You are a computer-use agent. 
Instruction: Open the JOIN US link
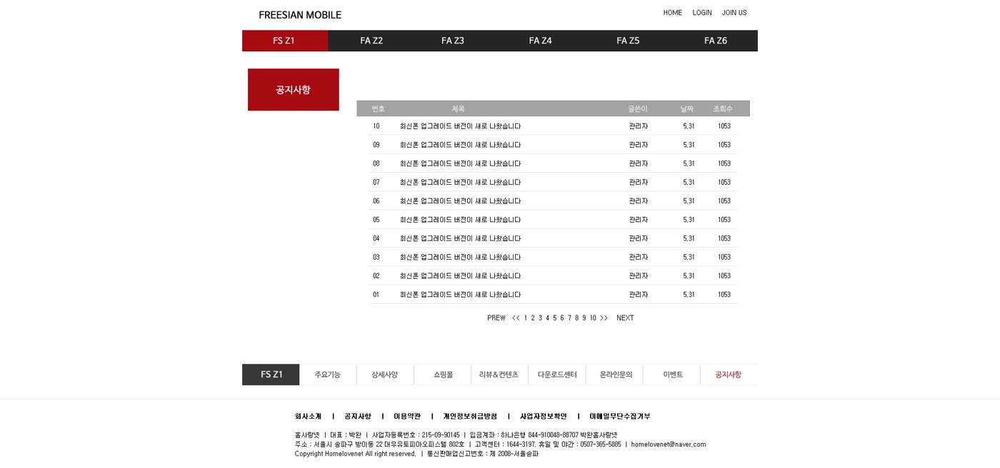point(734,13)
